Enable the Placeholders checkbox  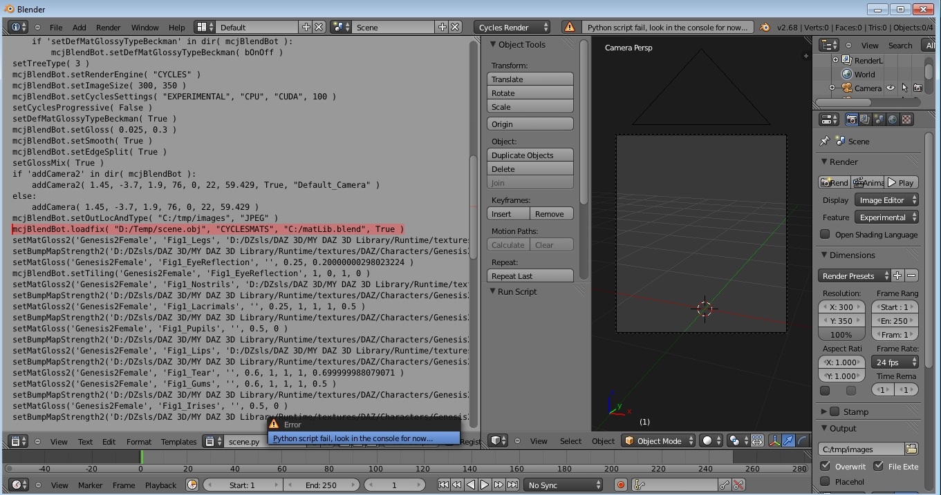825,481
